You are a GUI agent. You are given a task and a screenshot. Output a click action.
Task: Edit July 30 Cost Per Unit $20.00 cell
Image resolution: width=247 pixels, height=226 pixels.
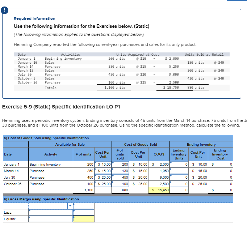[x=103, y=178]
